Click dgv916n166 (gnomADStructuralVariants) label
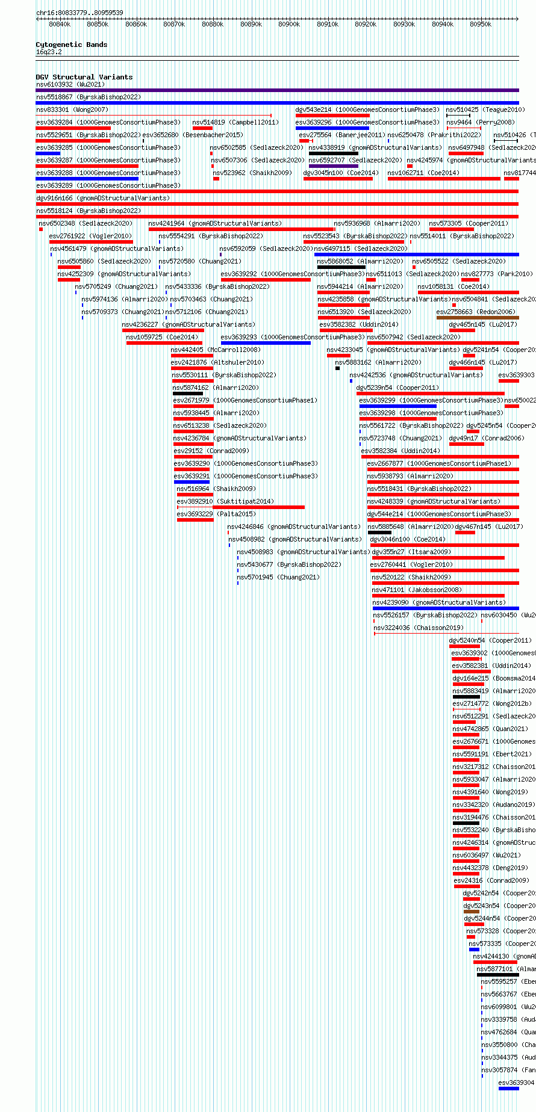Image resolution: width=536 pixels, height=1112 pixels. pyautogui.click(x=103, y=198)
